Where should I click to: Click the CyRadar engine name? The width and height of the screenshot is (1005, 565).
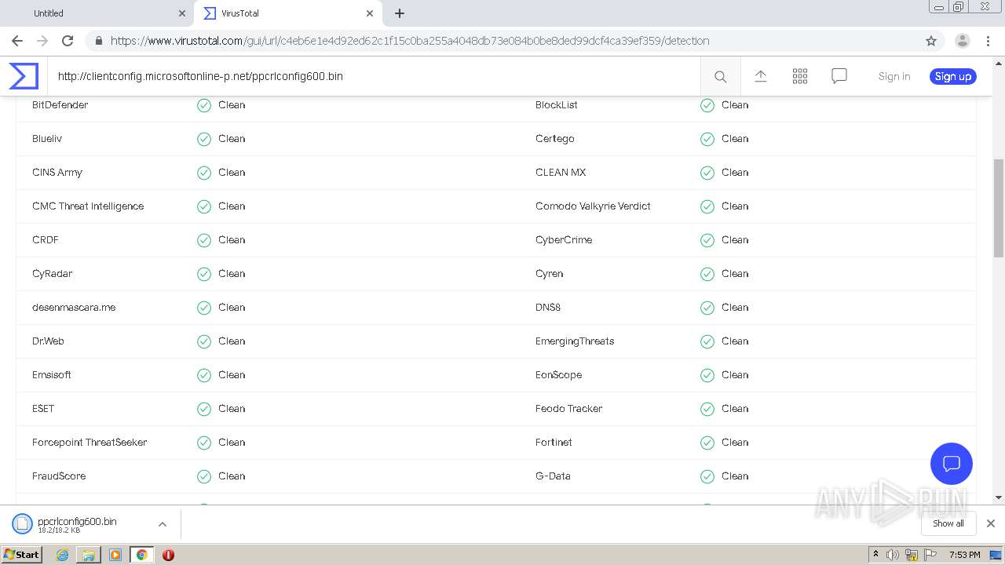click(x=53, y=274)
